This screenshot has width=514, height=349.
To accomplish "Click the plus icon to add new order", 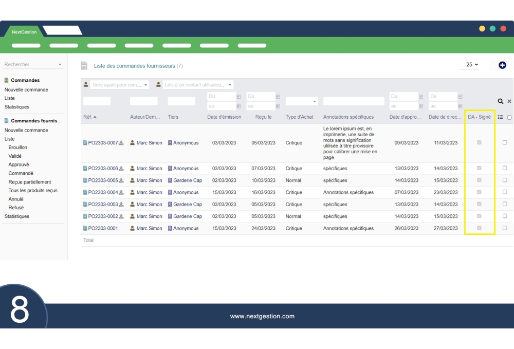I will (502, 65).
